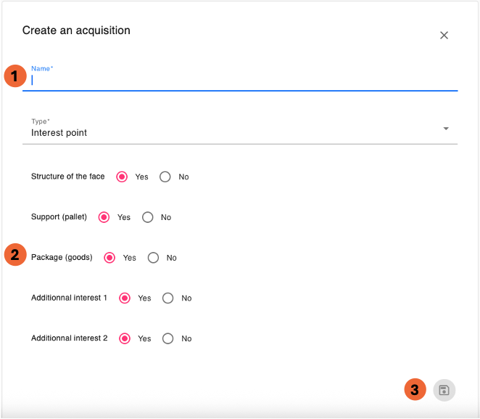This screenshot has height=419, width=480.
Task: Close the Create an acquisition dialog
Action: (444, 35)
